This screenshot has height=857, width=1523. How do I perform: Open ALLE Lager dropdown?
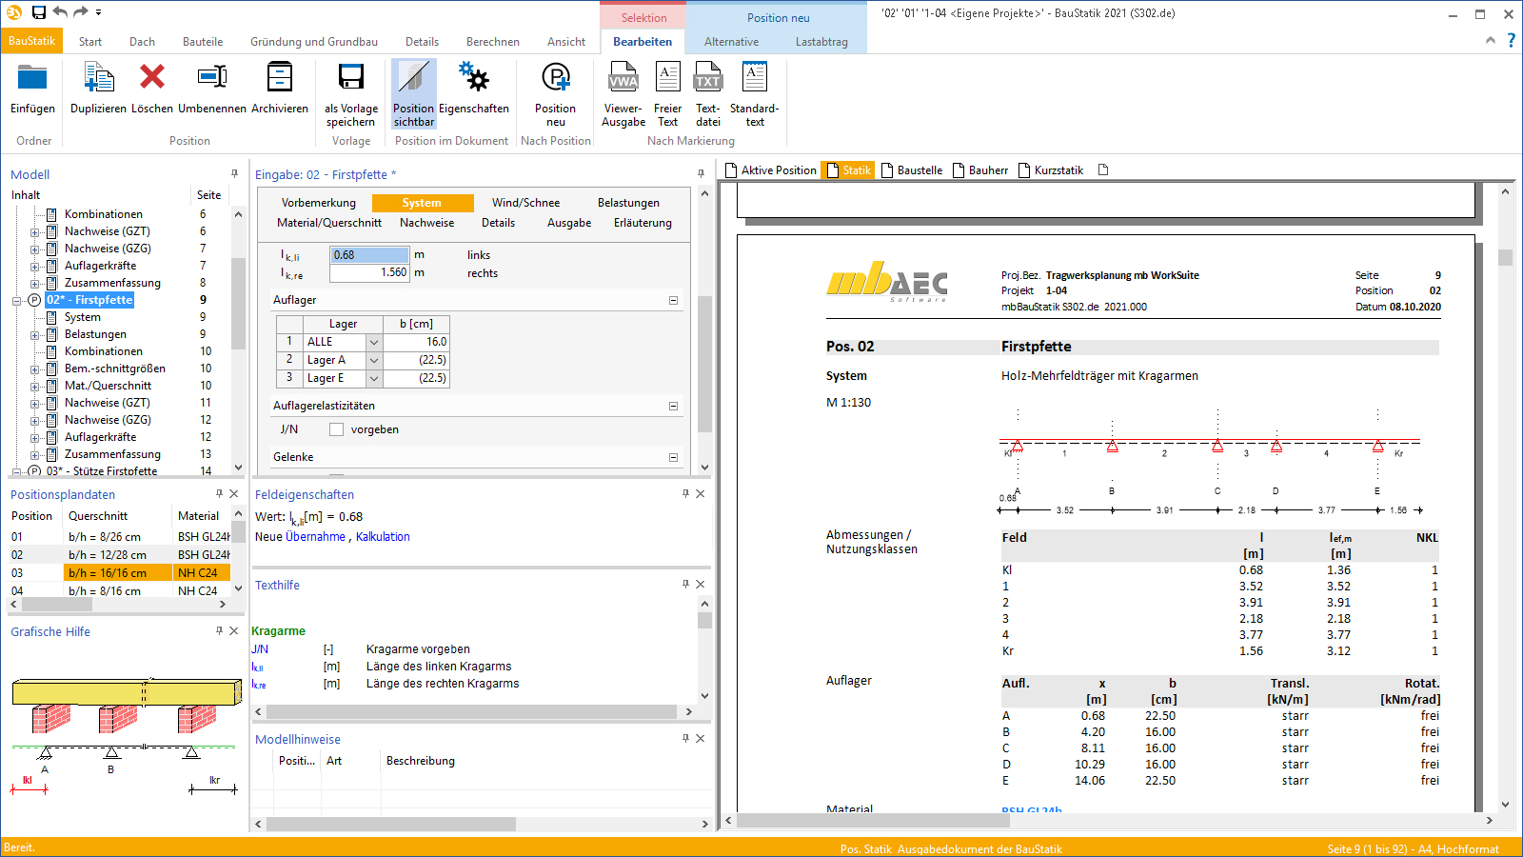[374, 342]
